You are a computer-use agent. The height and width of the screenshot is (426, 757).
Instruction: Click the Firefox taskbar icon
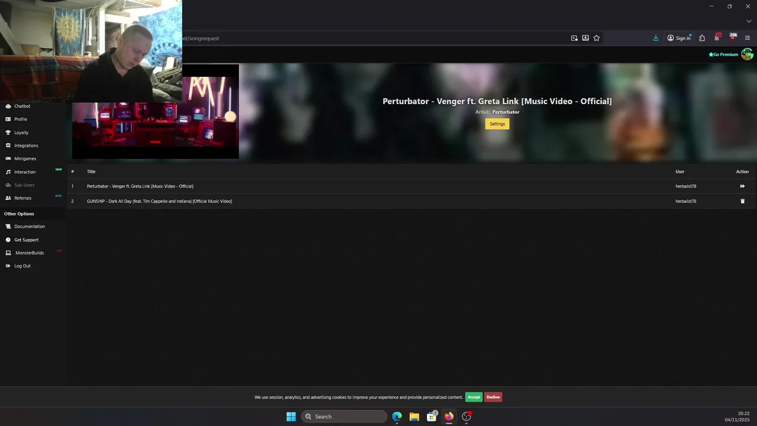point(449,417)
